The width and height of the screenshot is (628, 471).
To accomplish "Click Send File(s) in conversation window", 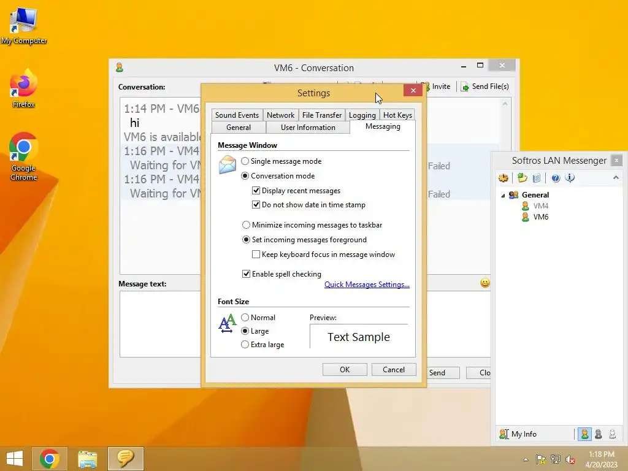I will pyautogui.click(x=485, y=86).
